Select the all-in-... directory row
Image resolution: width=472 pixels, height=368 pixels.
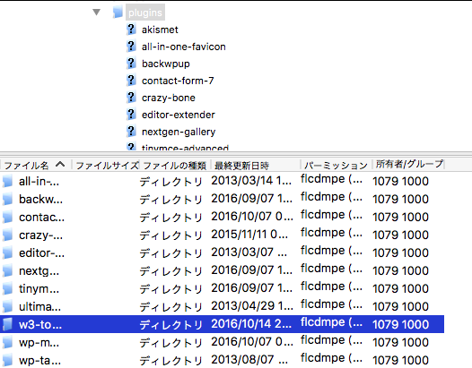point(222,181)
